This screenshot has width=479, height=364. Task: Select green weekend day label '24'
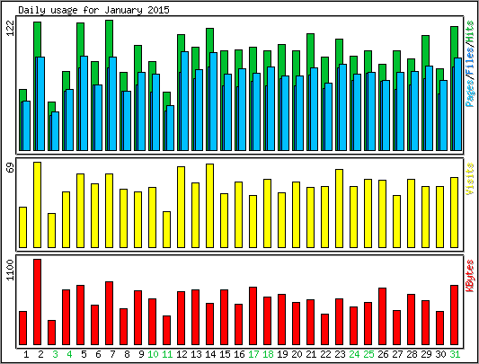[354, 354]
